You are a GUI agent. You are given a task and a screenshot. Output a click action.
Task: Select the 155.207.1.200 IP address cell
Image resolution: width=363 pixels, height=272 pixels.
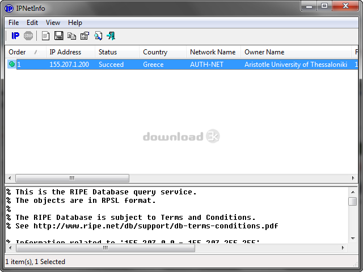[x=69, y=64]
